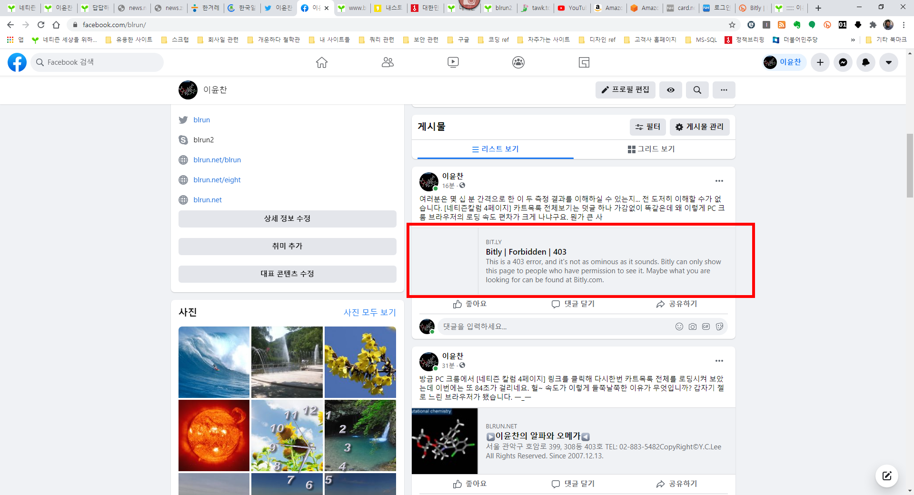This screenshot has width=914, height=495.
Task: Bookmark this page with star icon
Action: pyautogui.click(x=732, y=25)
